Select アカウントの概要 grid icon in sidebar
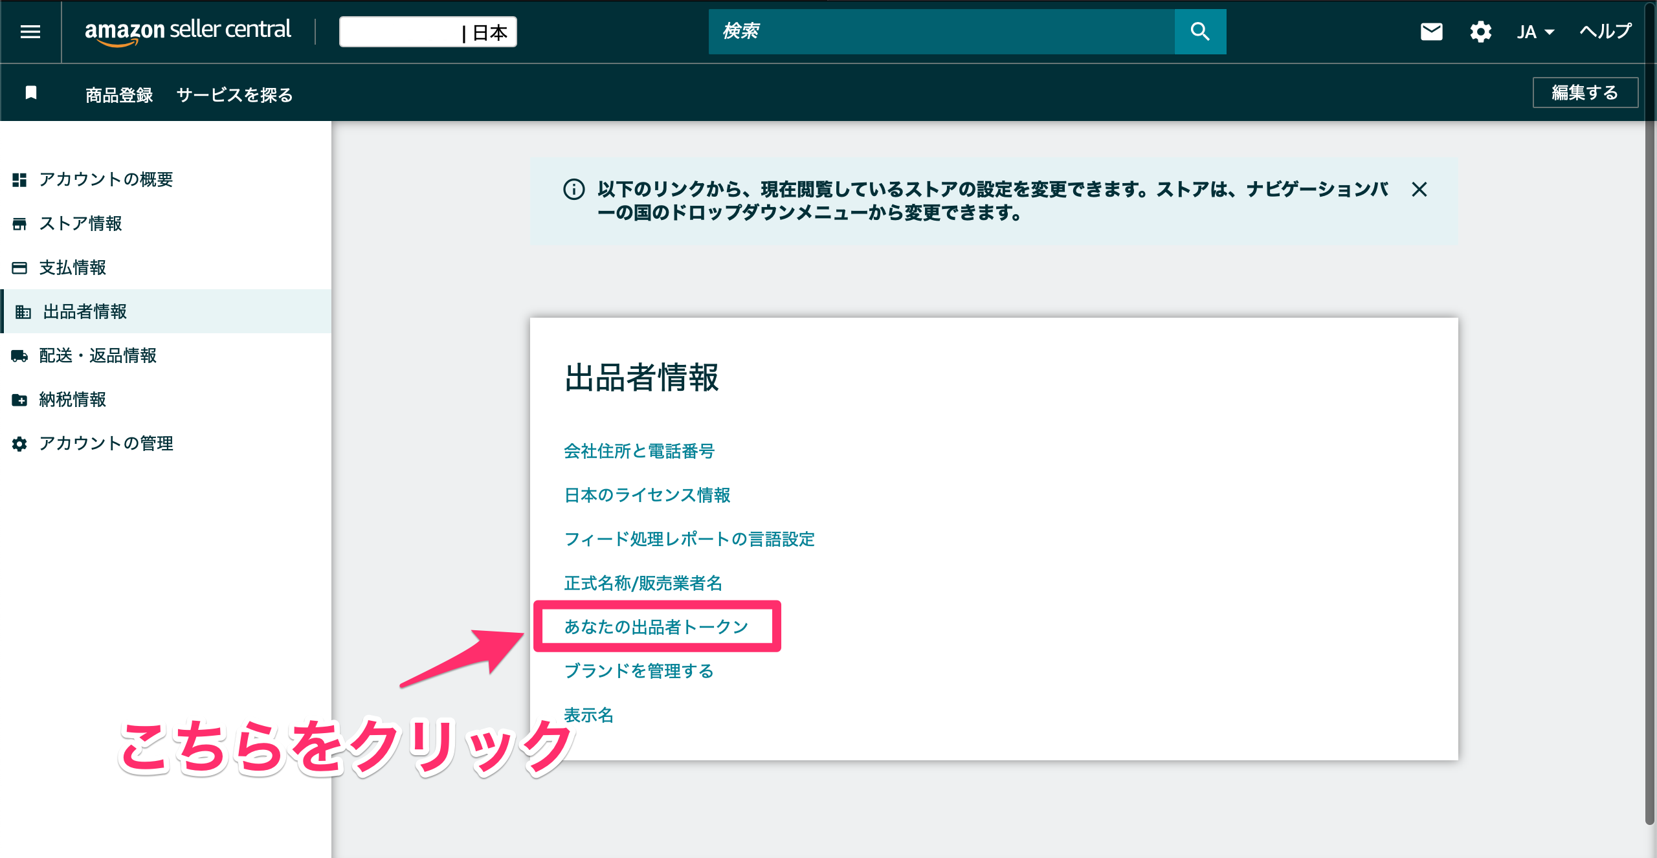 click(19, 180)
